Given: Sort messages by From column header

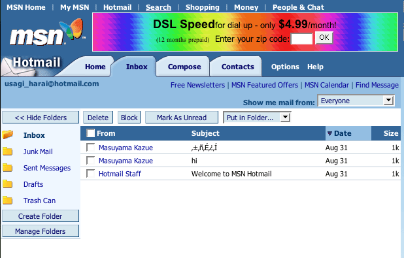Looking at the screenshot, I should [106, 133].
